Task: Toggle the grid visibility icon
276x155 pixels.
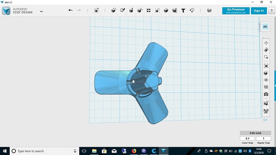Action: (266, 87)
